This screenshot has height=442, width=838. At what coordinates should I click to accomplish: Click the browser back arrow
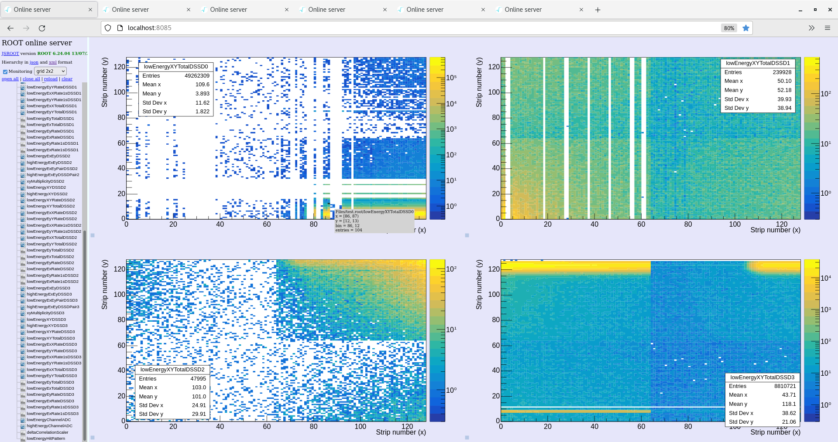tap(10, 28)
